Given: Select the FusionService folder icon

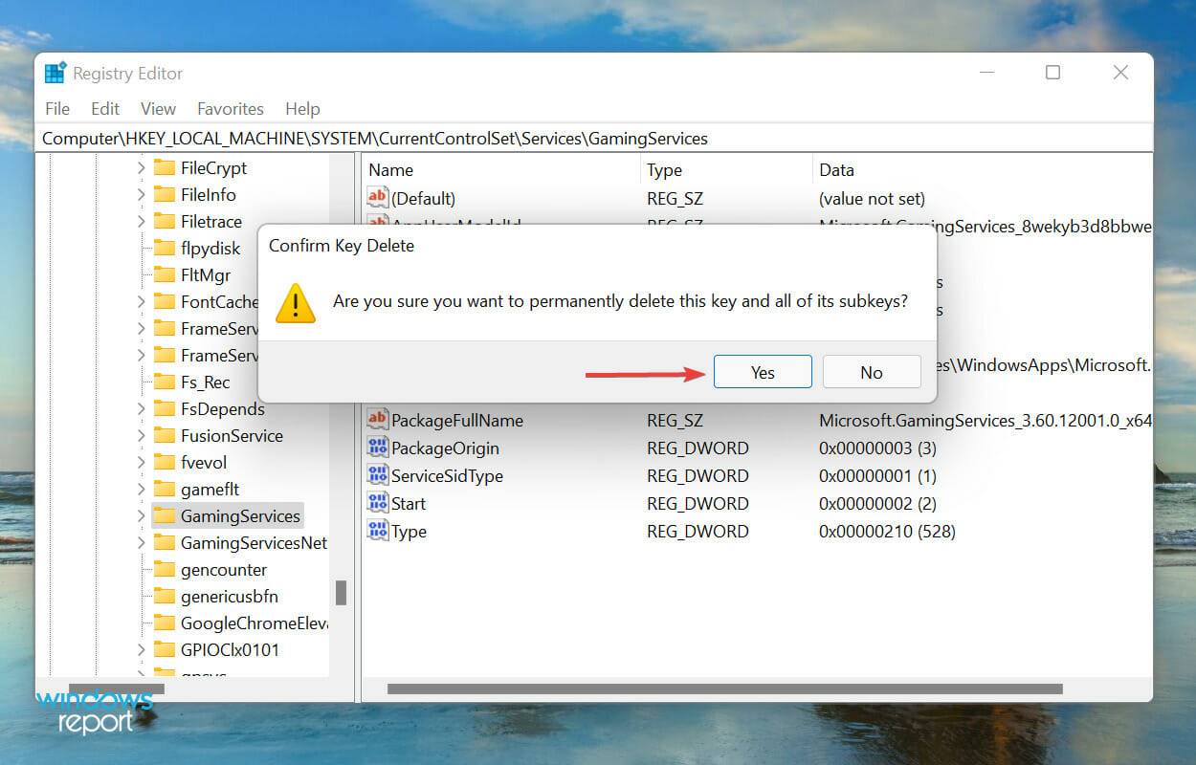Looking at the screenshot, I should pos(165,435).
